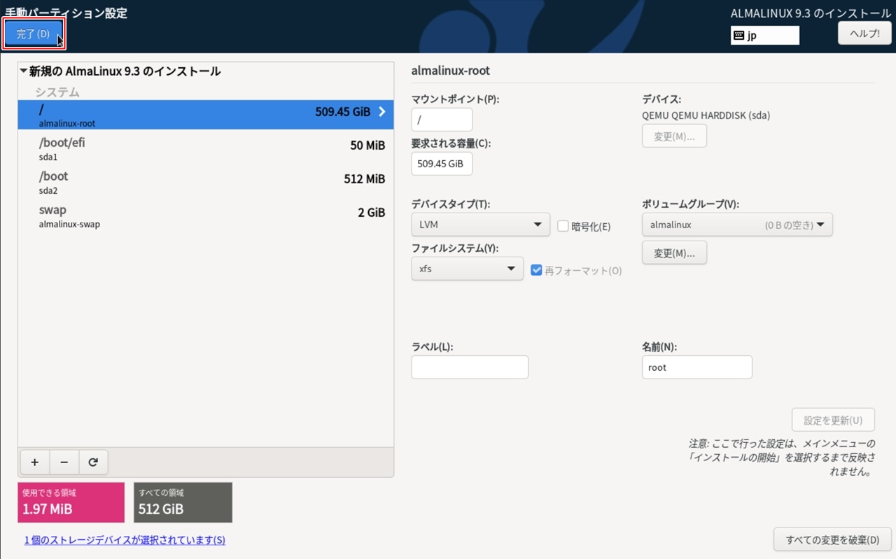Open the xfs file system dropdown
The width and height of the screenshot is (896, 559).
pos(467,269)
